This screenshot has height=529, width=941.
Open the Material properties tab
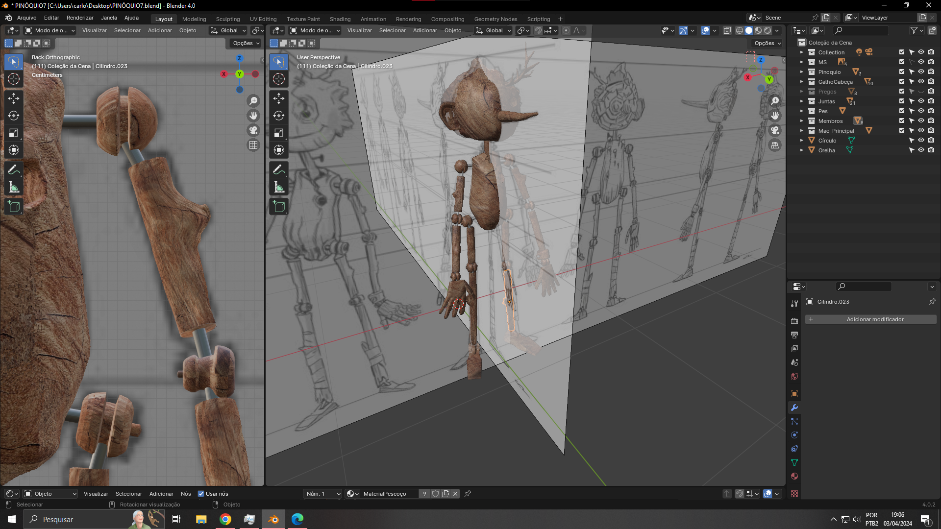pos(794,476)
